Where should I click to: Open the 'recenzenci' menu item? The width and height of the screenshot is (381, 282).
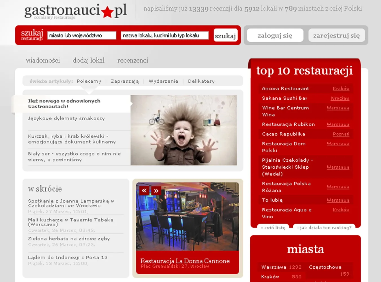pyautogui.click(x=133, y=60)
